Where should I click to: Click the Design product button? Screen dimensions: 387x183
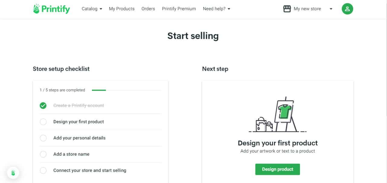pyautogui.click(x=278, y=169)
